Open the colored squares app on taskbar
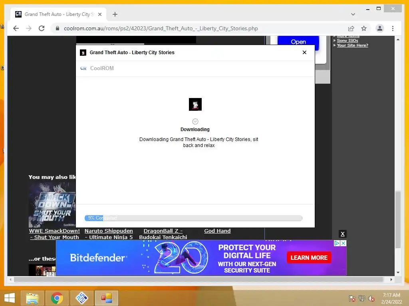 coord(106,298)
